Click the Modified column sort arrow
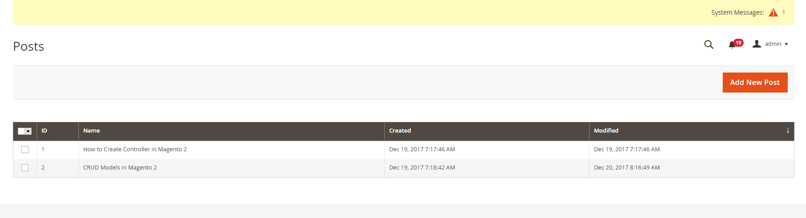Screen dimensions: 806x218 pyautogui.click(x=788, y=130)
